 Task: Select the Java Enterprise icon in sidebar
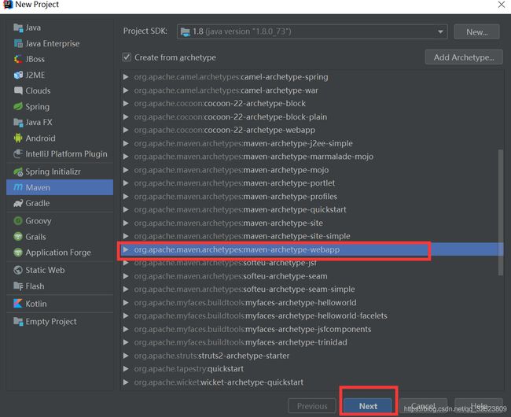[18, 43]
